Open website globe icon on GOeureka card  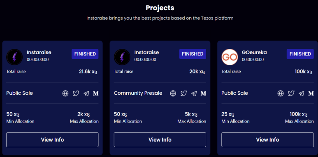point(281,93)
